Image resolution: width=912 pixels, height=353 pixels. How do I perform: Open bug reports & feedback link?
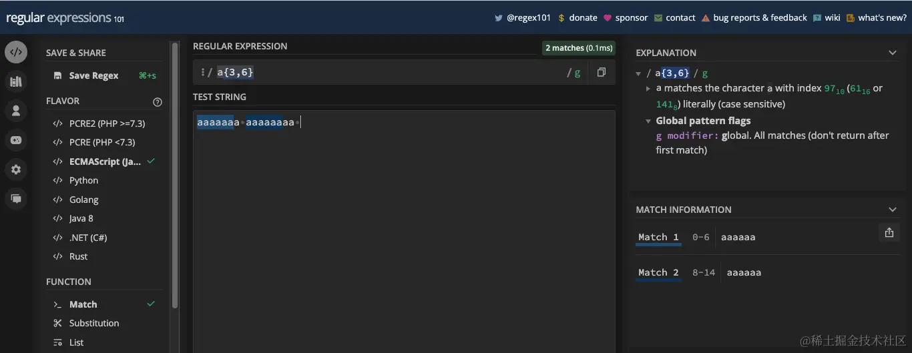[x=754, y=18]
